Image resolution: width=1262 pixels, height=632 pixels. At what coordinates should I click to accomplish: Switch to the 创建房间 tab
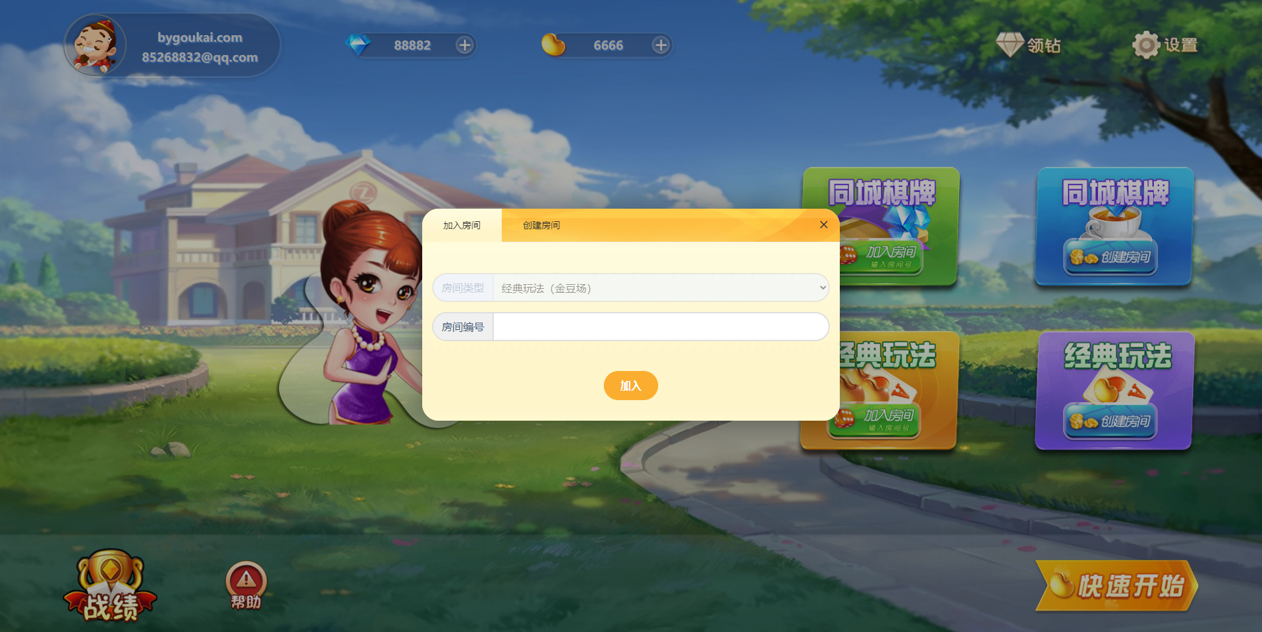(x=542, y=225)
